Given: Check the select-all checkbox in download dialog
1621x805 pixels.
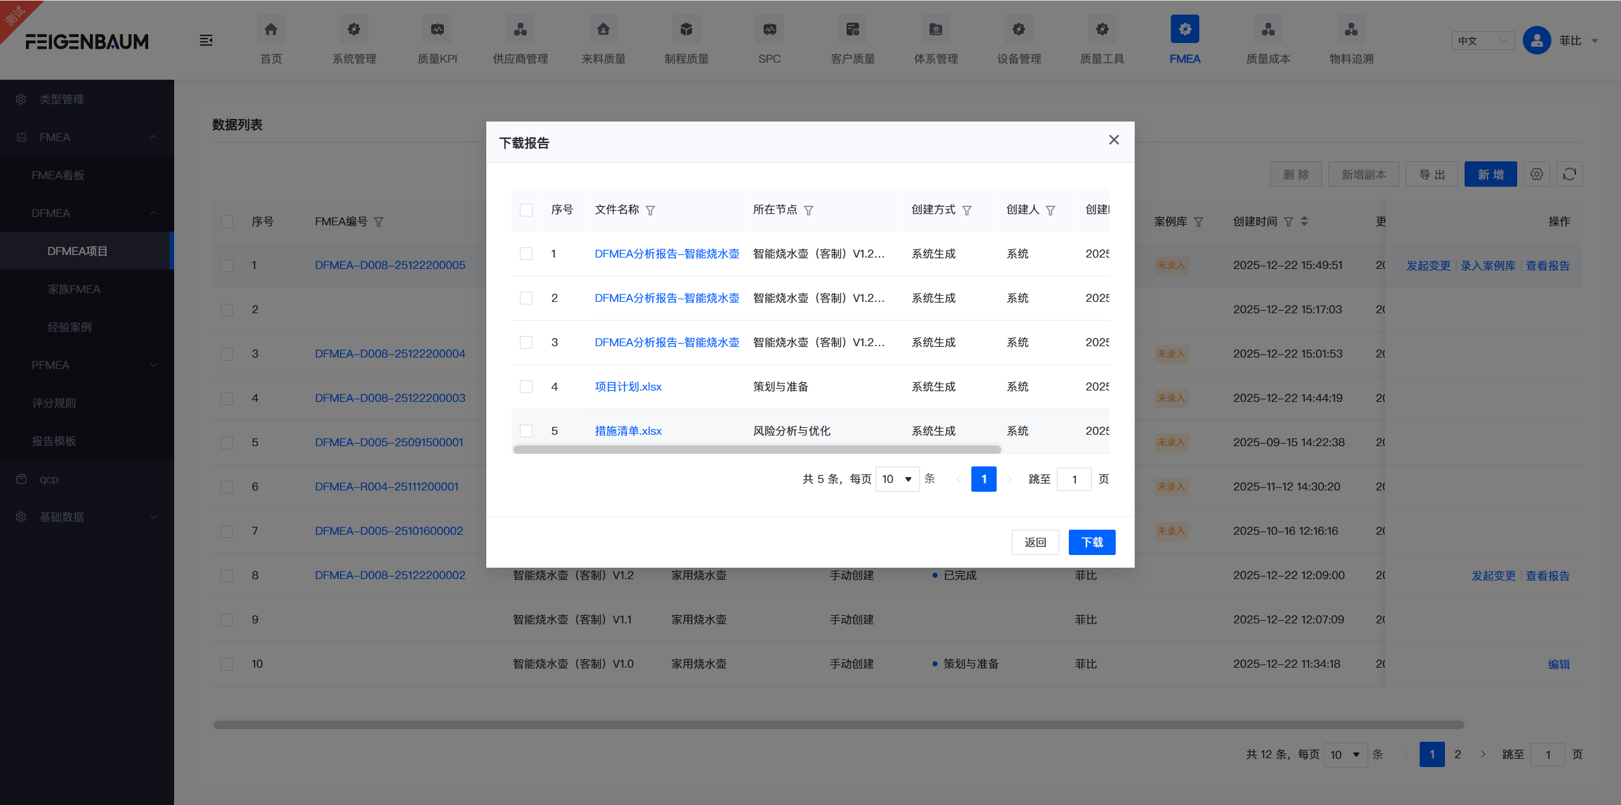Looking at the screenshot, I should pos(526,209).
